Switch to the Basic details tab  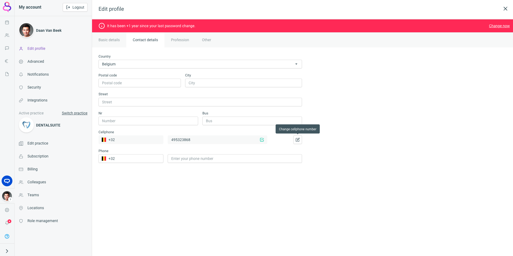click(x=109, y=40)
